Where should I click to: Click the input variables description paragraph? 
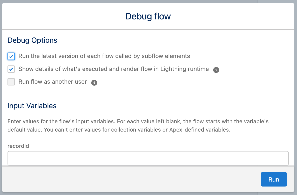tap(138, 125)
